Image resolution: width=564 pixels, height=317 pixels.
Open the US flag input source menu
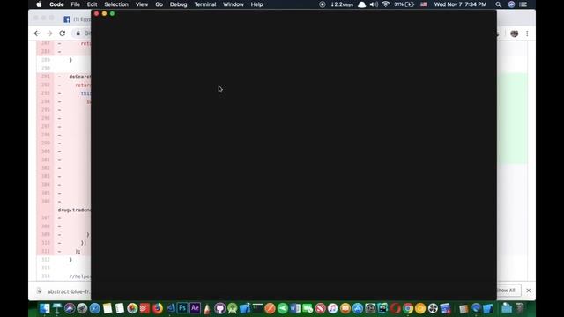click(x=424, y=4)
